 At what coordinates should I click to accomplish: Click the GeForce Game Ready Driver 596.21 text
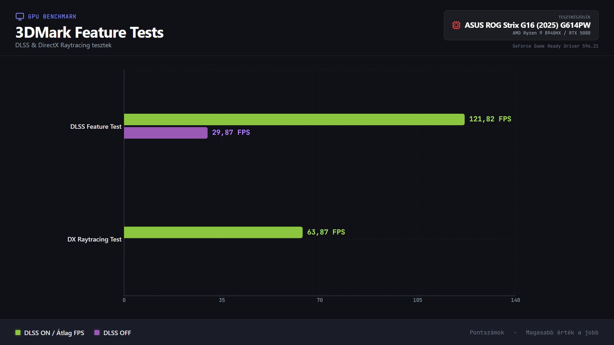[555, 46]
